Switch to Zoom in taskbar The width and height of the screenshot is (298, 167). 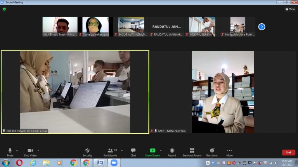(114, 163)
